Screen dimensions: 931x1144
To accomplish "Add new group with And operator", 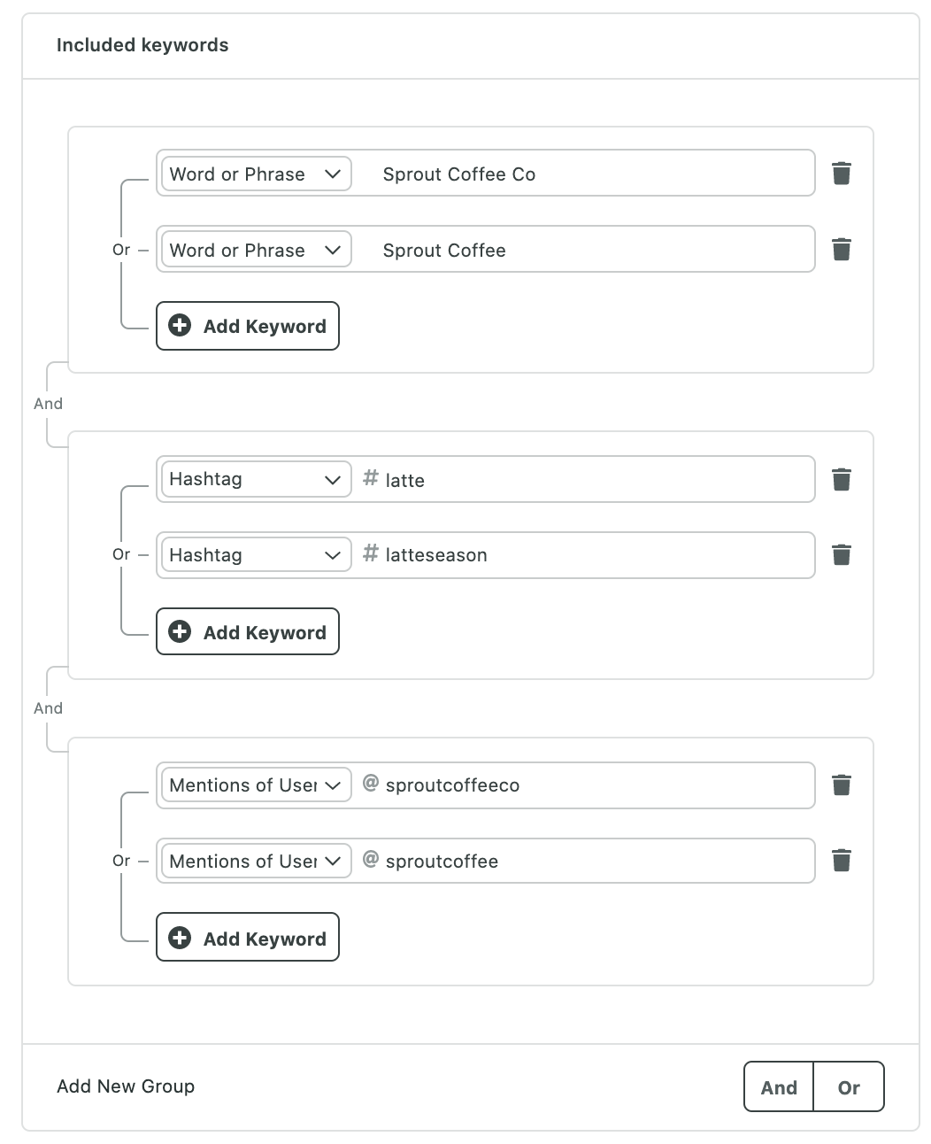I will pyautogui.click(x=779, y=1086).
